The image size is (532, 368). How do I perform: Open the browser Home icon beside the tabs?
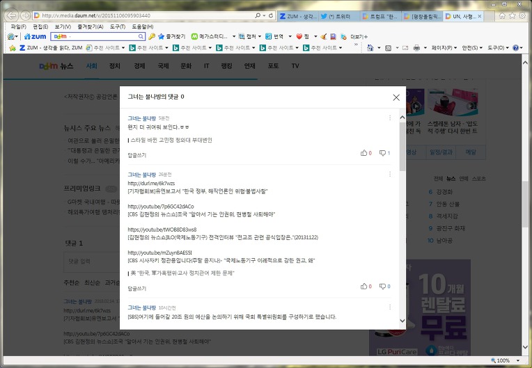click(x=503, y=15)
